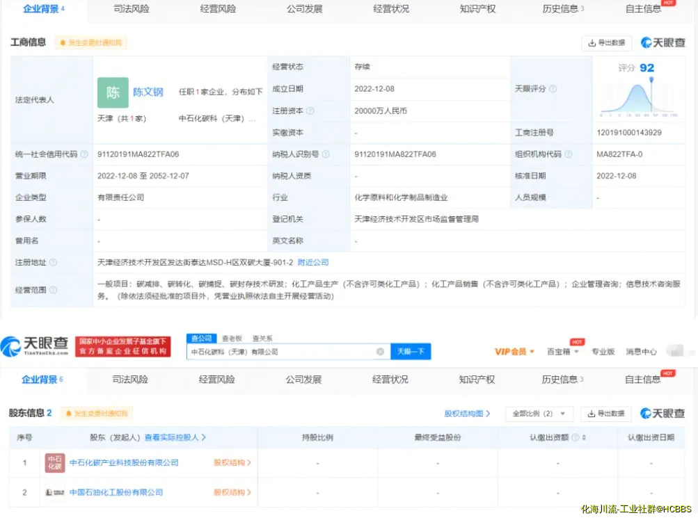Click the info icon next to 天眼评分

point(553,88)
